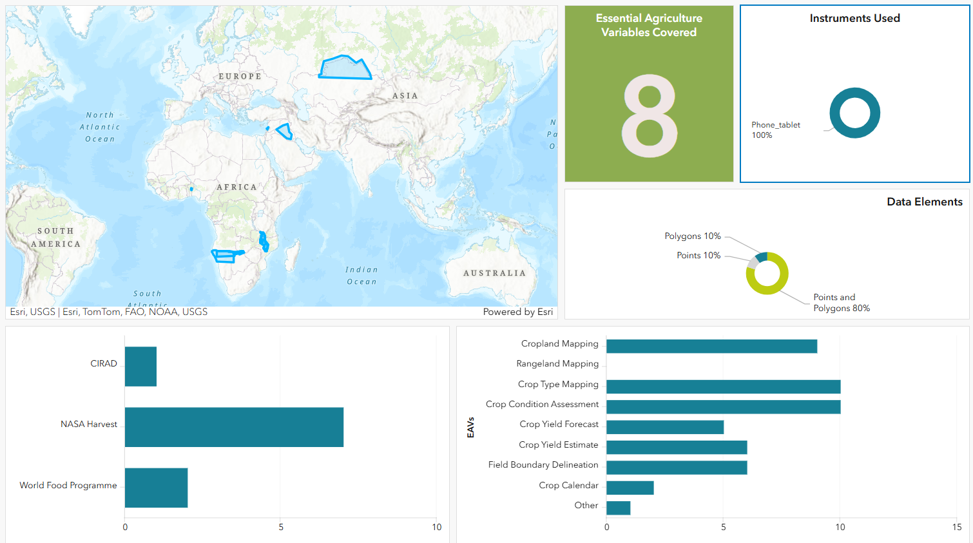Select the 'Other' bar in the EAVs chart
Image resolution: width=973 pixels, height=543 pixels.
(617, 508)
